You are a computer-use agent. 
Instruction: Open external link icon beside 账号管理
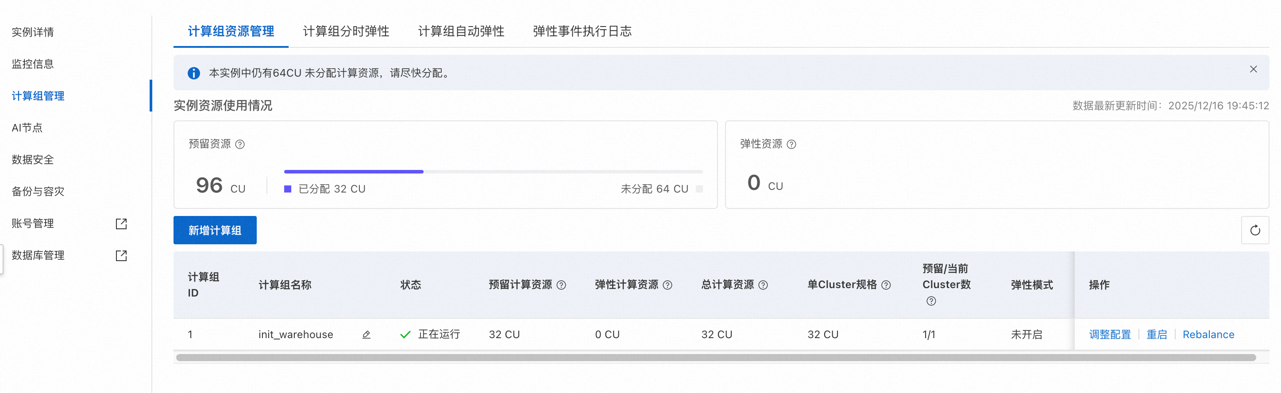[121, 224]
